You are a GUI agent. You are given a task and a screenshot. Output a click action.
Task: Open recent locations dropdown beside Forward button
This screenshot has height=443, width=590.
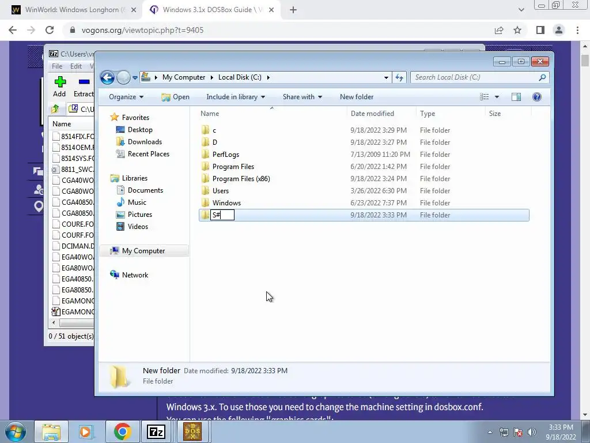135,78
